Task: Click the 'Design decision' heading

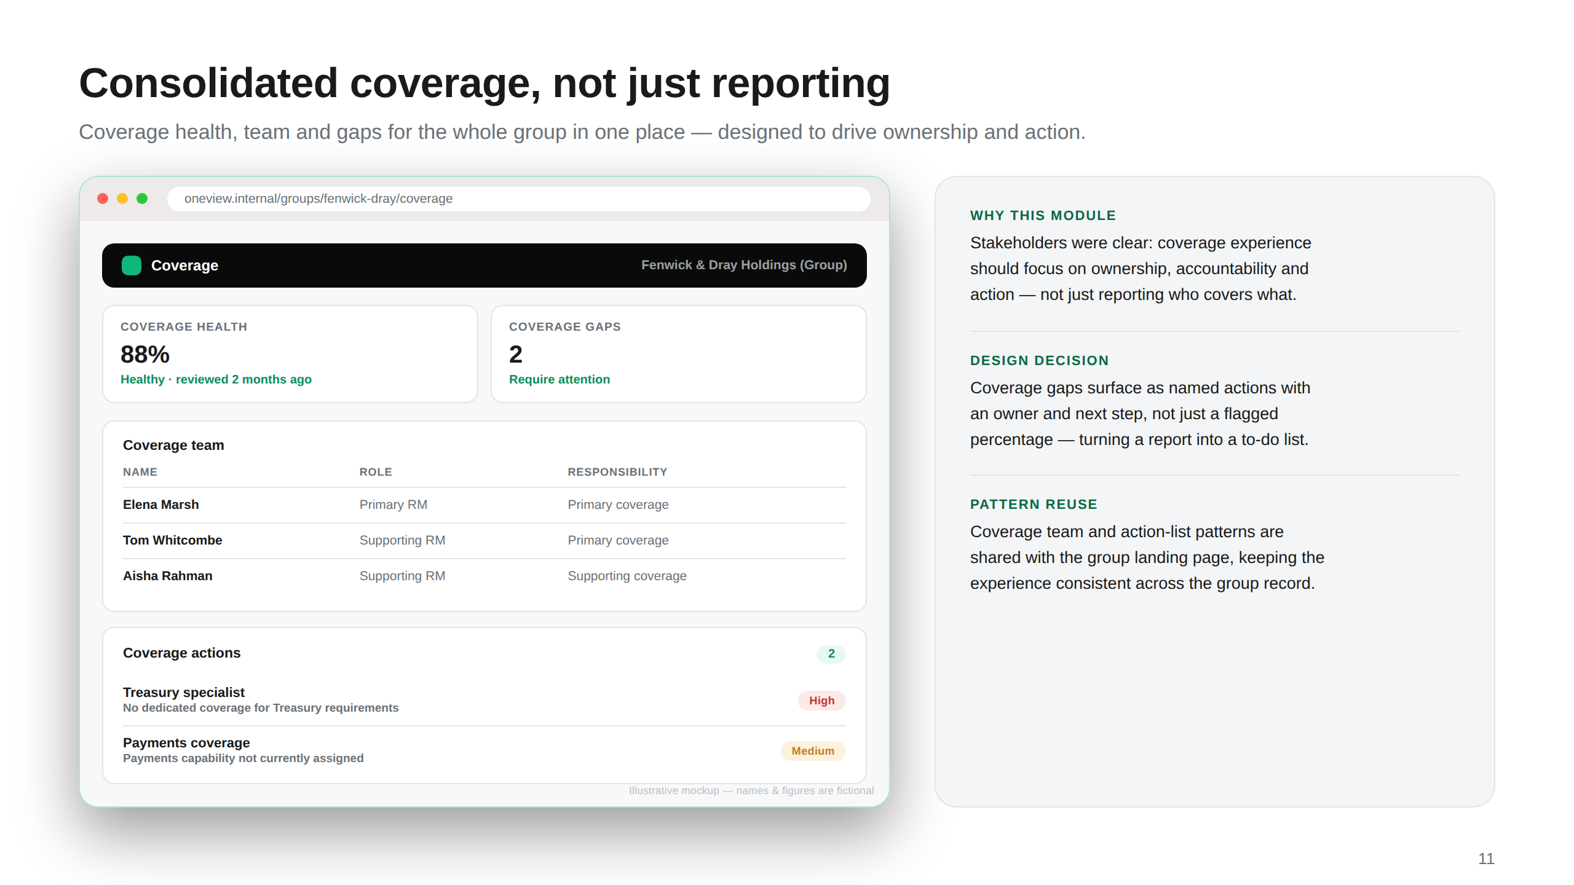Action: [x=1039, y=361]
